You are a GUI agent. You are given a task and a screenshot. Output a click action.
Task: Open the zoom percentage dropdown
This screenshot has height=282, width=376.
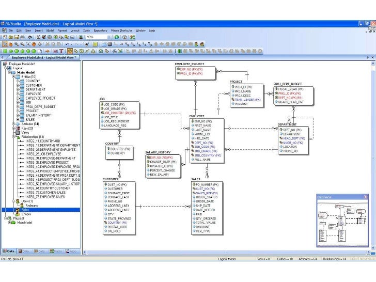click(108, 37)
